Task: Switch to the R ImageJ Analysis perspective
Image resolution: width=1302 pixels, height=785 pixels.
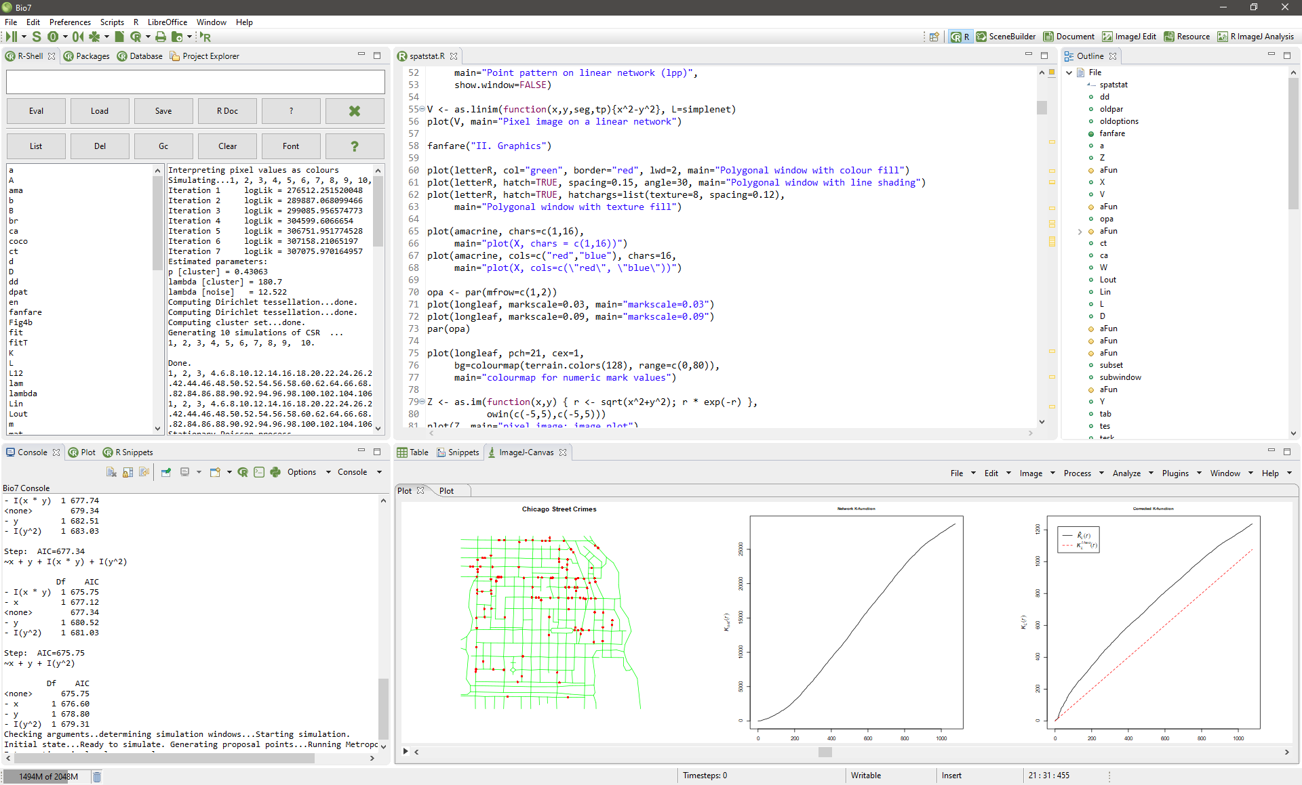Action: click(1256, 37)
